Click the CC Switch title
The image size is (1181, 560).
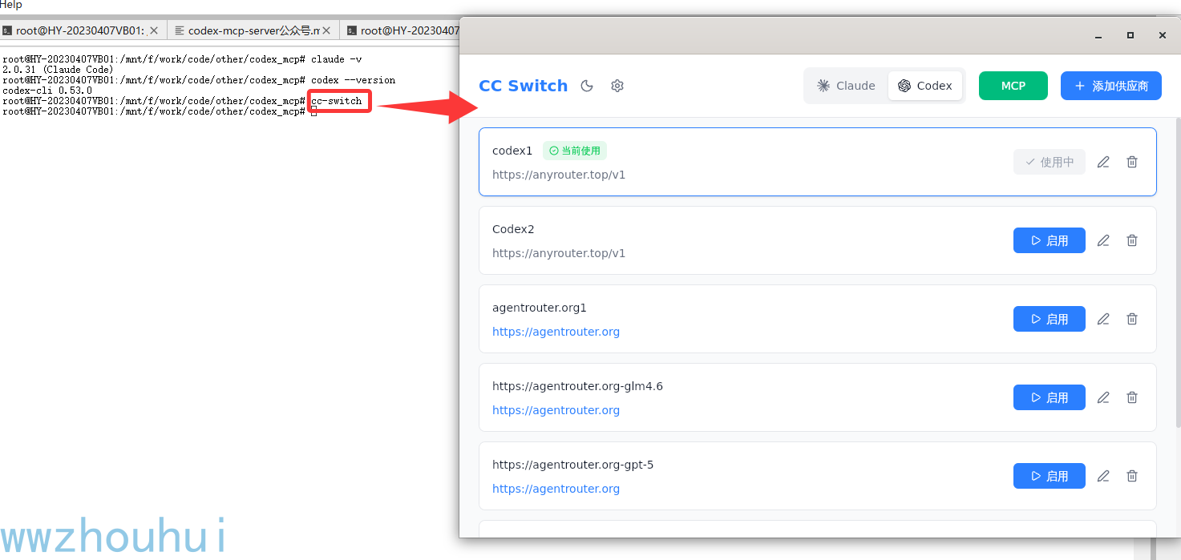pos(523,86)
